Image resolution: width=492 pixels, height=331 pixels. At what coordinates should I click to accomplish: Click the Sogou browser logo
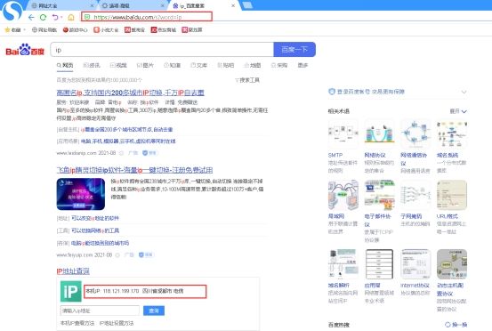(12, 11)
